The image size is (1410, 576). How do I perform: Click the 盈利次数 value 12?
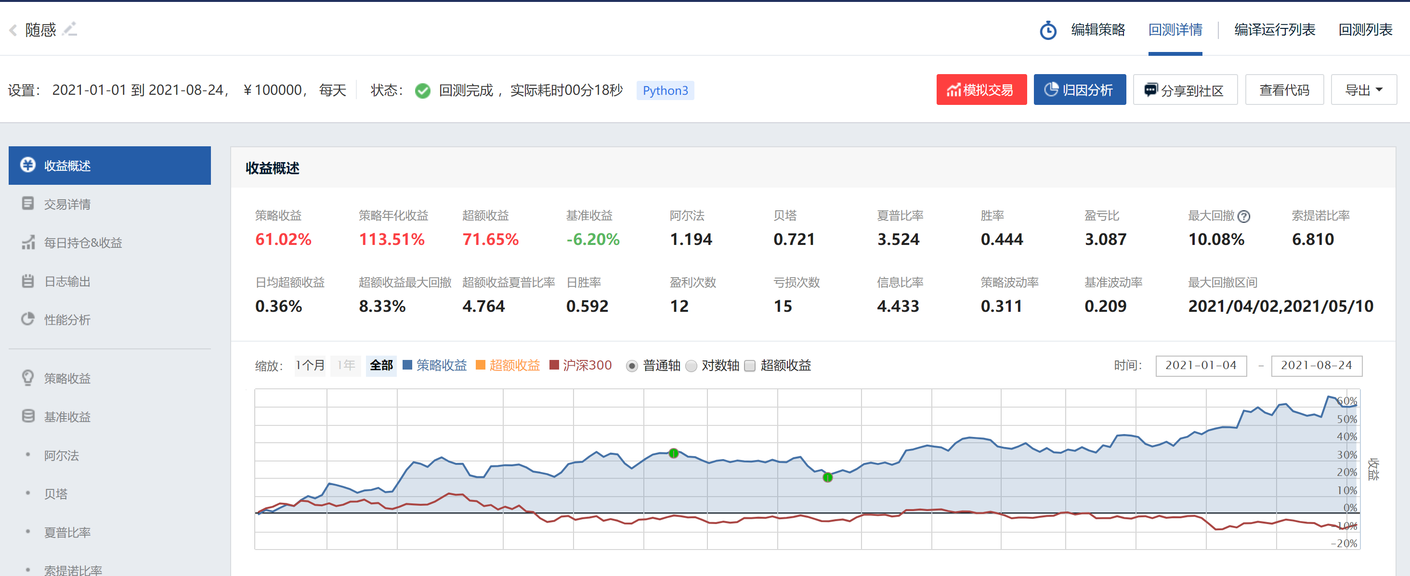679,307
